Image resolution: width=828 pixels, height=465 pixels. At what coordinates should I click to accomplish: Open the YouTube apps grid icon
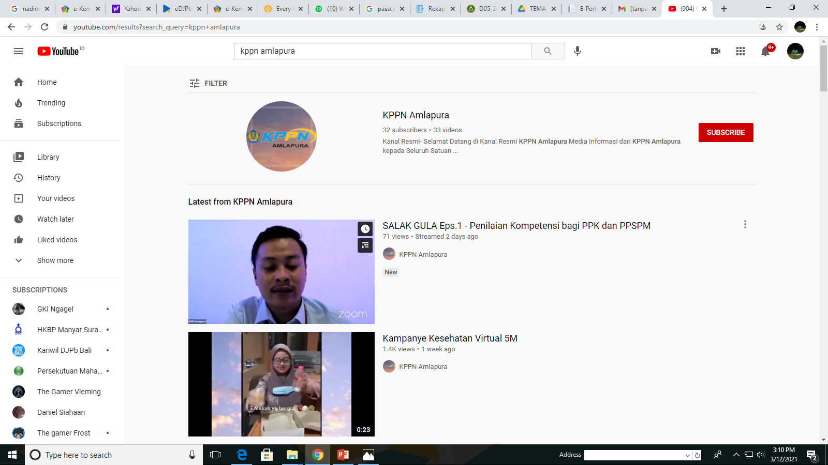coord(741,51)
